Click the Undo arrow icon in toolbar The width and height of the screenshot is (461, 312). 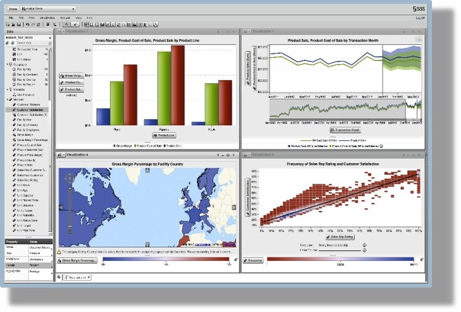pyautogui.click(x=27, y=24)
